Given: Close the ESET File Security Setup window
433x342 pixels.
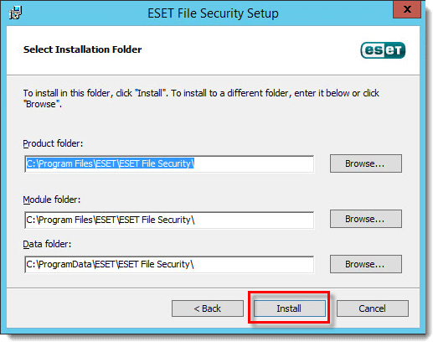Looking at the screenshot, I should pos(407,9).
